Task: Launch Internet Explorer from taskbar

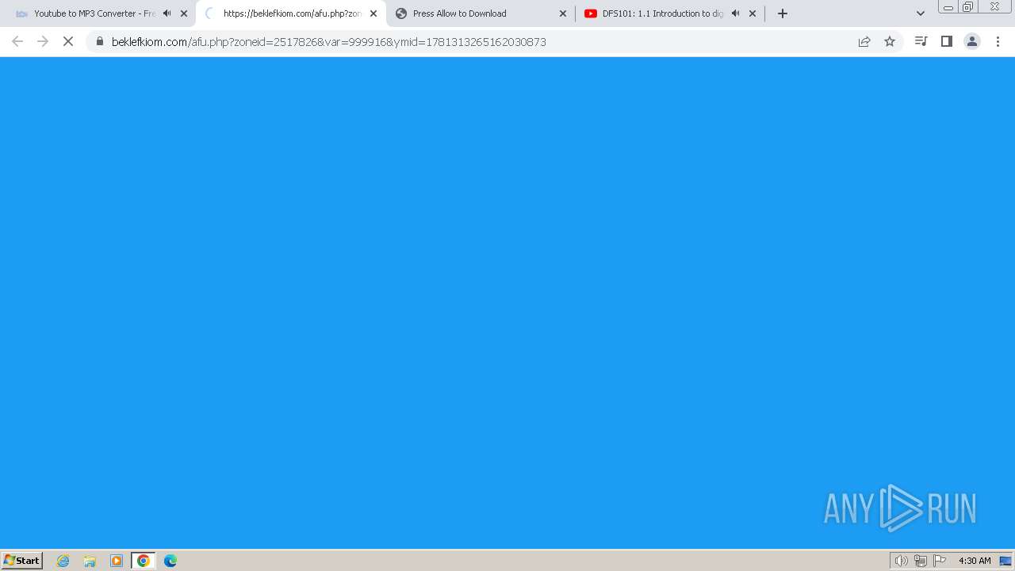Action: coord(63,561)
